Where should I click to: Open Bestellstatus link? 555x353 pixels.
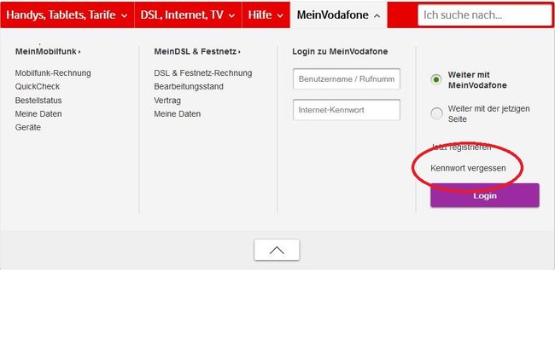38,101
